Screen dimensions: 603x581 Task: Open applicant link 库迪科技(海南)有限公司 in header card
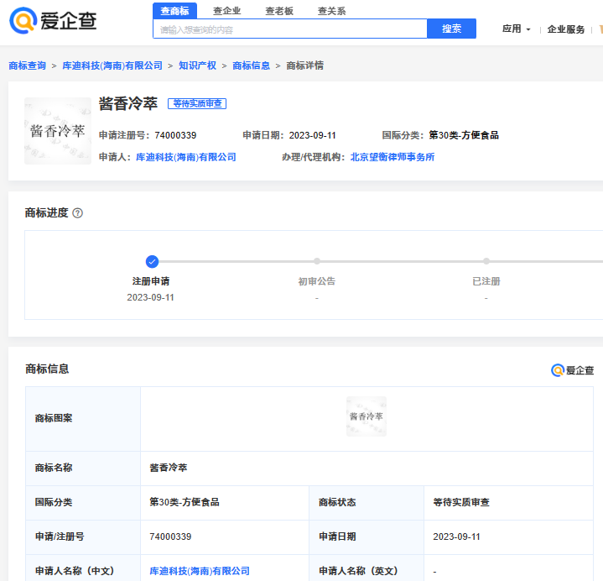click(x=185, y=157)
